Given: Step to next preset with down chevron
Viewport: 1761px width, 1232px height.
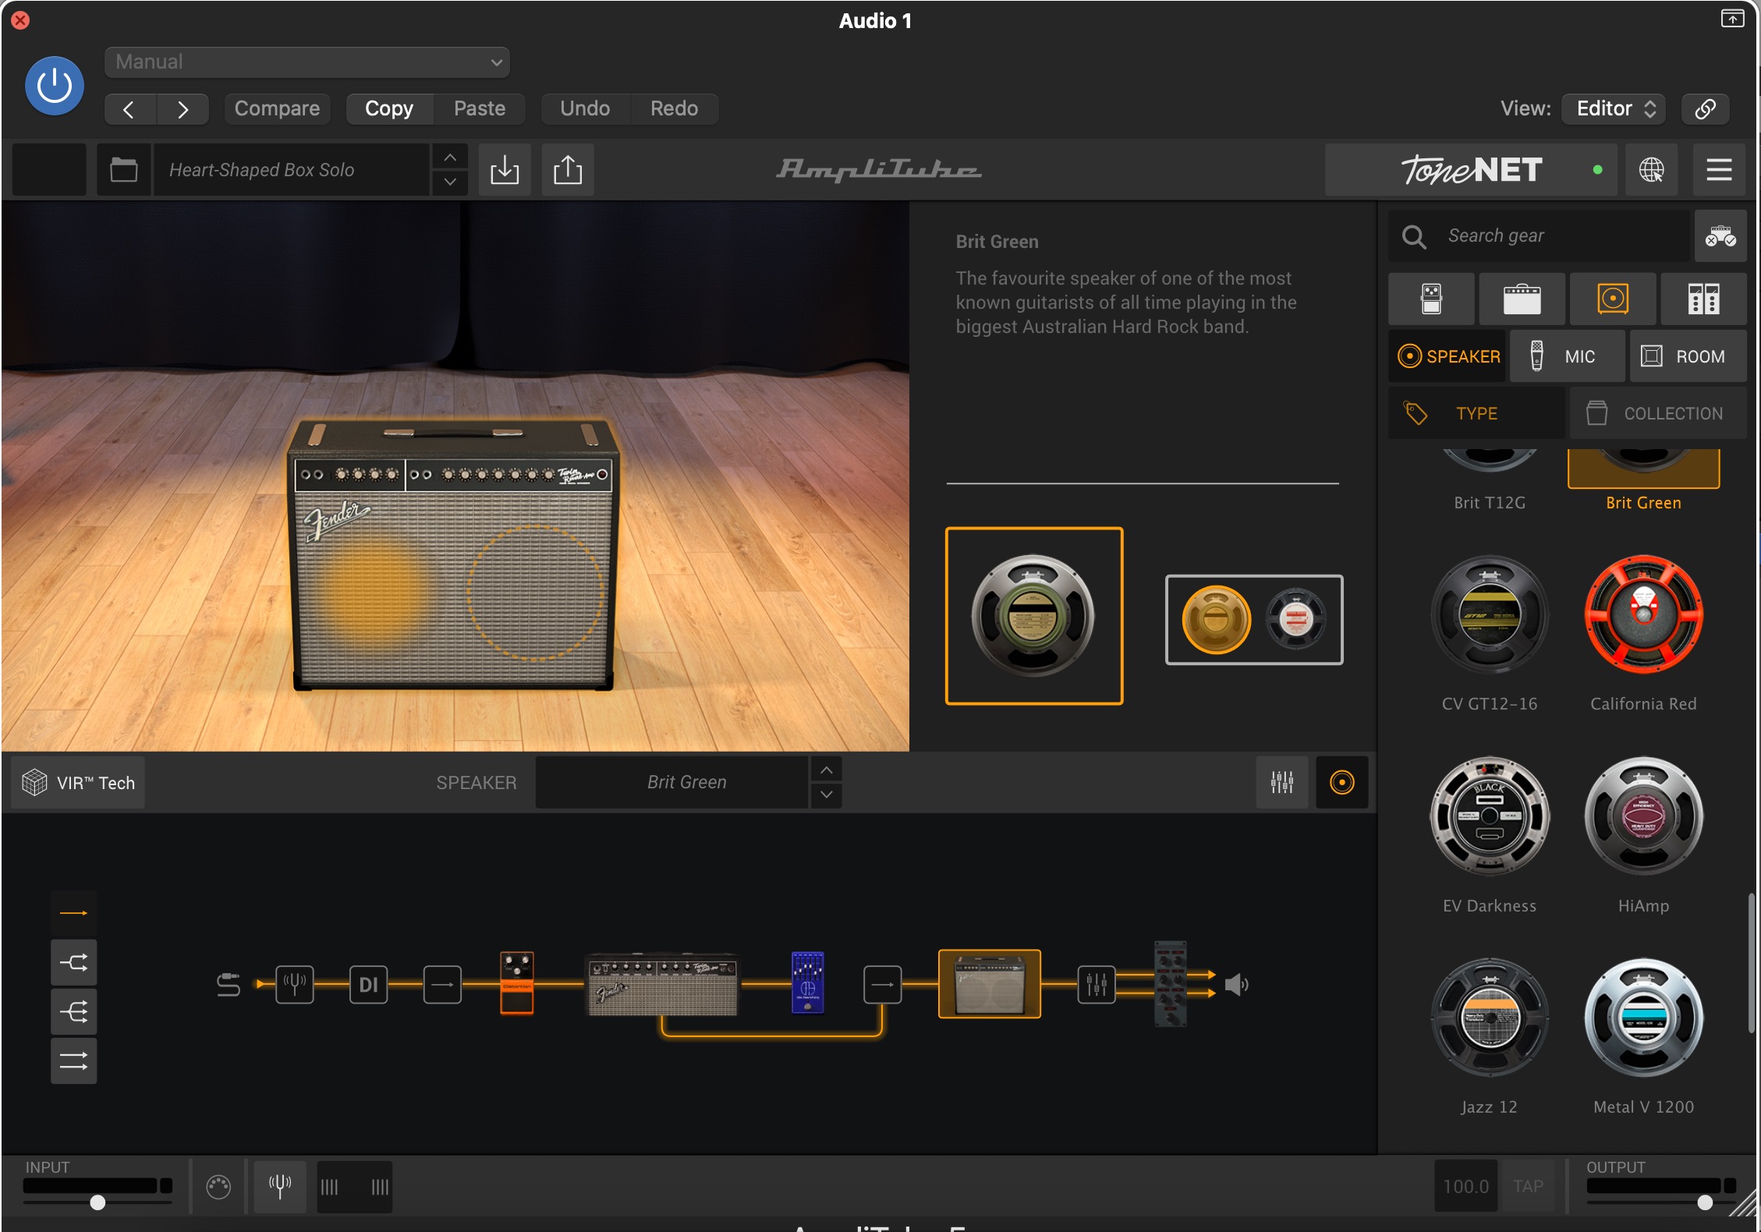Looking at the screenshot, I should [450, 182].
